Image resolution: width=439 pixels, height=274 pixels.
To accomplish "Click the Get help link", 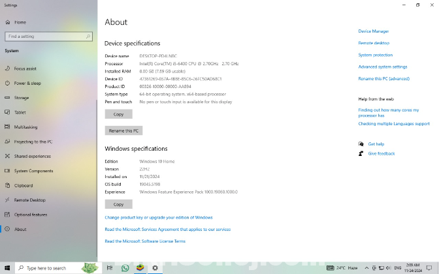I will click(376, 144).
